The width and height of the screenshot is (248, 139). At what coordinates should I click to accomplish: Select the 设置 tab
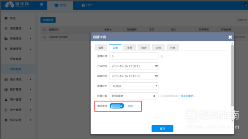115,48
